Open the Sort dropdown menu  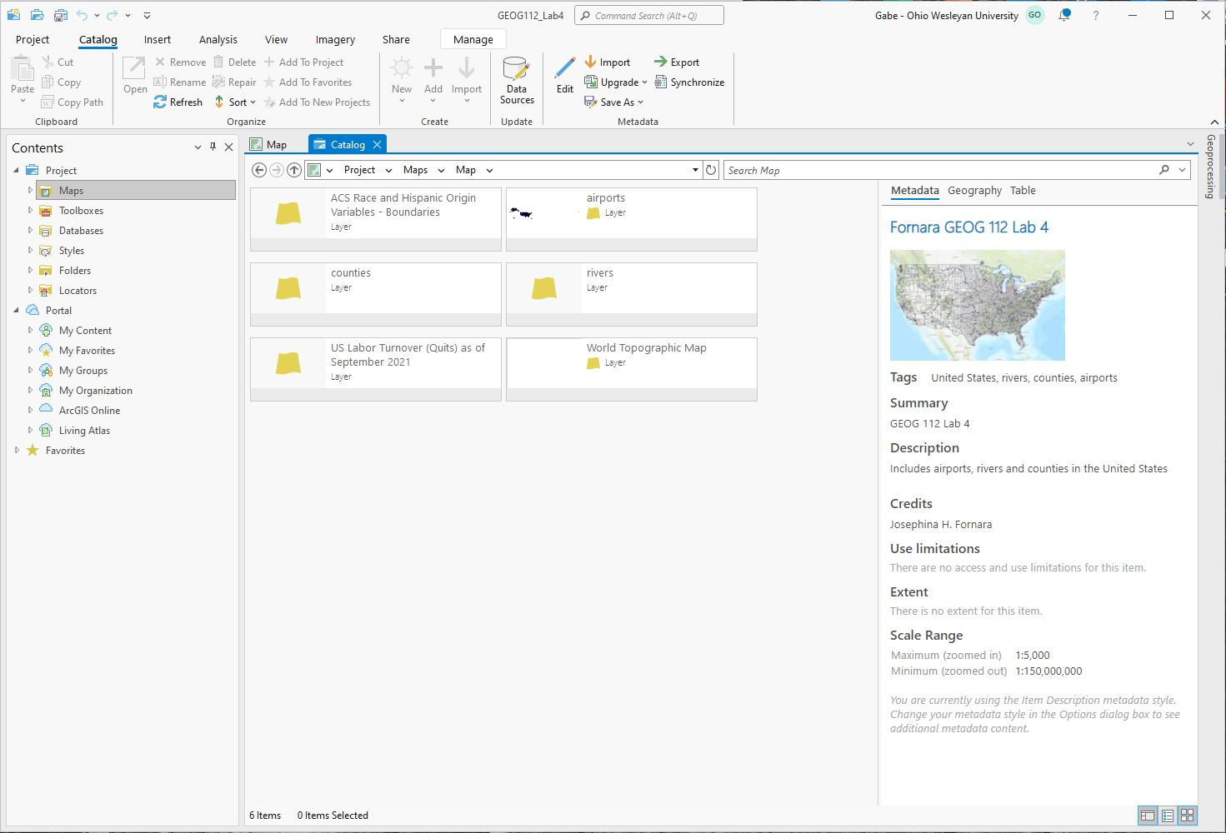pyautogui.click(x=236, y=102)
